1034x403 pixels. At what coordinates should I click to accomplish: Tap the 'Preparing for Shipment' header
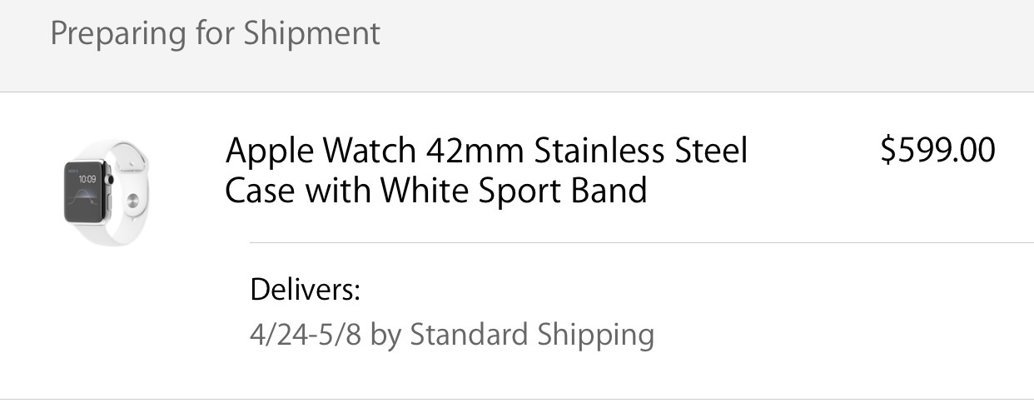coord(215,34)
